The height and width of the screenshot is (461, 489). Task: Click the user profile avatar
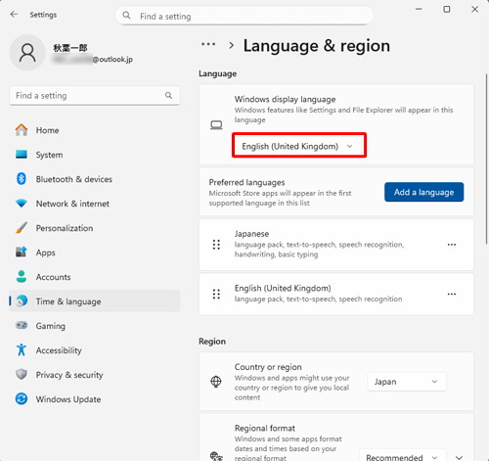(27, 53)
